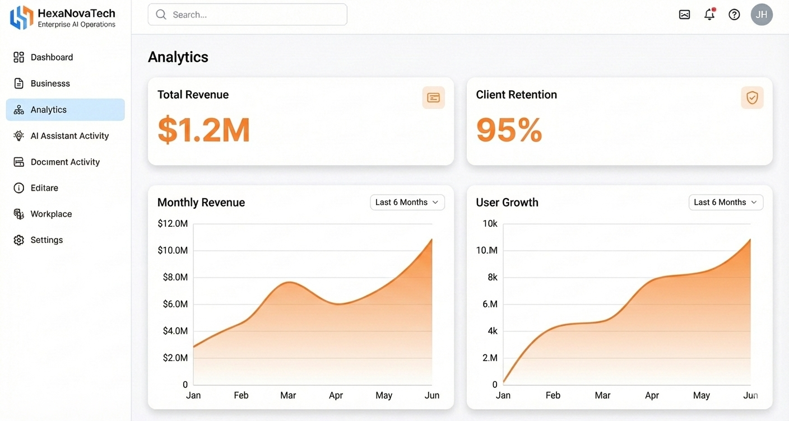Open the image gallery icon in header
The width and height of the screenshot is (789, 421).
point(684,15)
